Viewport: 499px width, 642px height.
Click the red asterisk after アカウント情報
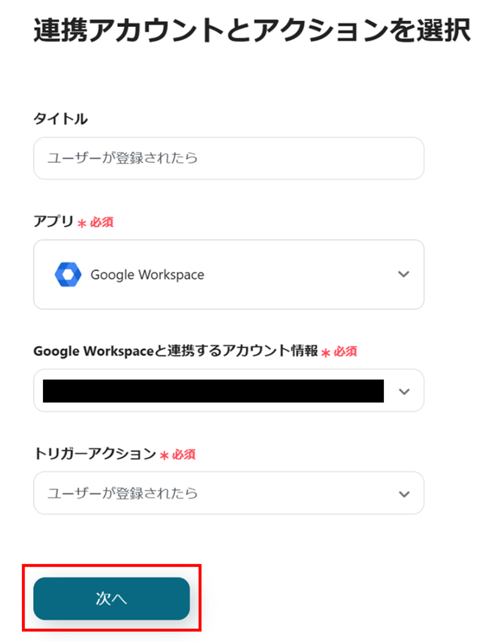pyautogui.click(x=326, y=353)
